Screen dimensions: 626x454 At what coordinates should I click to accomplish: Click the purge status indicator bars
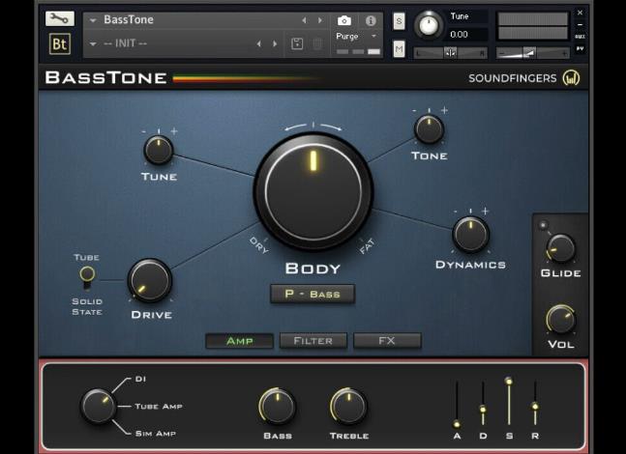[359, 51]
